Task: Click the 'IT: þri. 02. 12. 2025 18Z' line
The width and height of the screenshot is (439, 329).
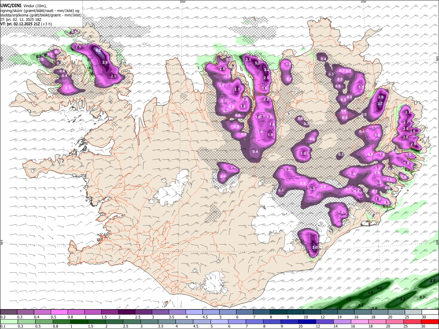Action: point(21,20)
